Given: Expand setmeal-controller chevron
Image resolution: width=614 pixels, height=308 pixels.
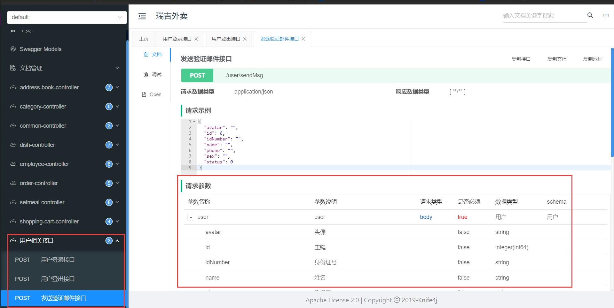Looking at the screenshot, I should point(117,202).
